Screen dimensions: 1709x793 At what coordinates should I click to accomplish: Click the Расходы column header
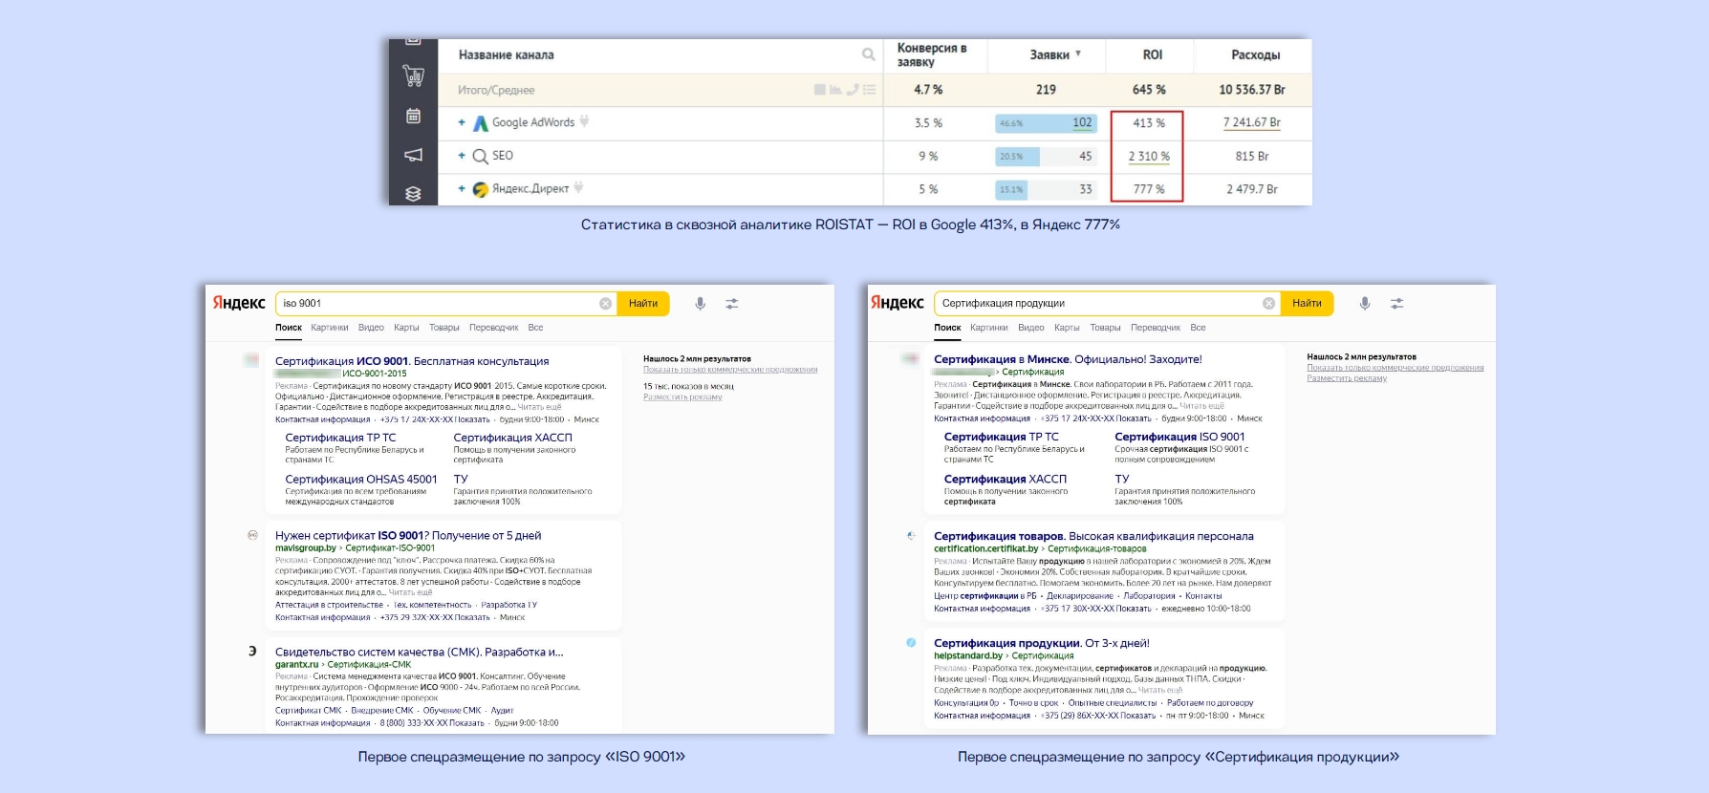pyautogui.click(x=1255, y=55)
